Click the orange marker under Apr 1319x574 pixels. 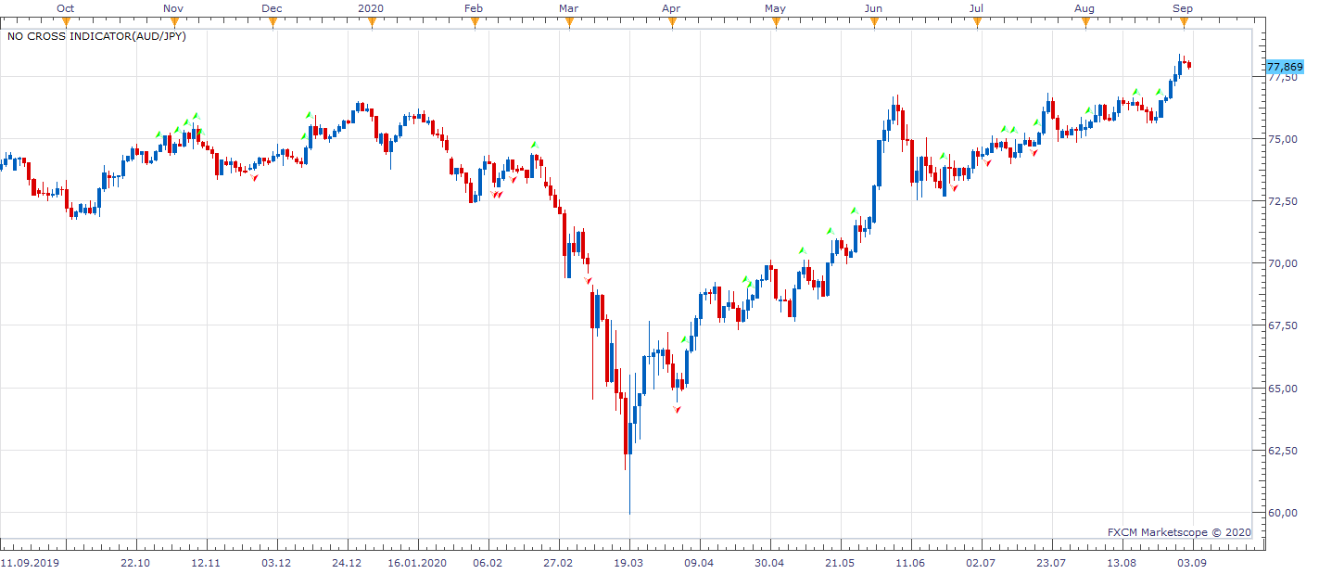click(x=671, y=22)
